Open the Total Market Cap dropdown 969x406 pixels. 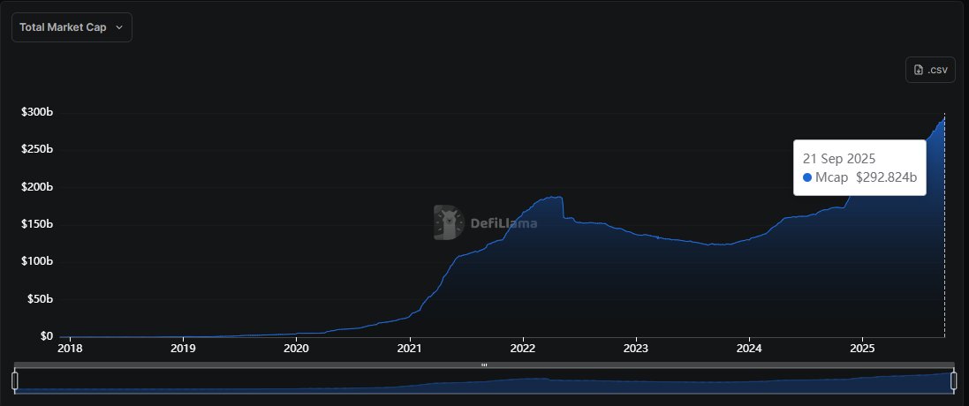coord(71,27)
